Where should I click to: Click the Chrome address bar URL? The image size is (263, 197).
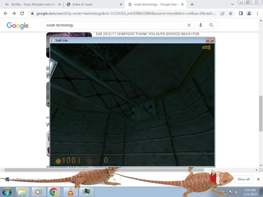(x=126, y=13)
